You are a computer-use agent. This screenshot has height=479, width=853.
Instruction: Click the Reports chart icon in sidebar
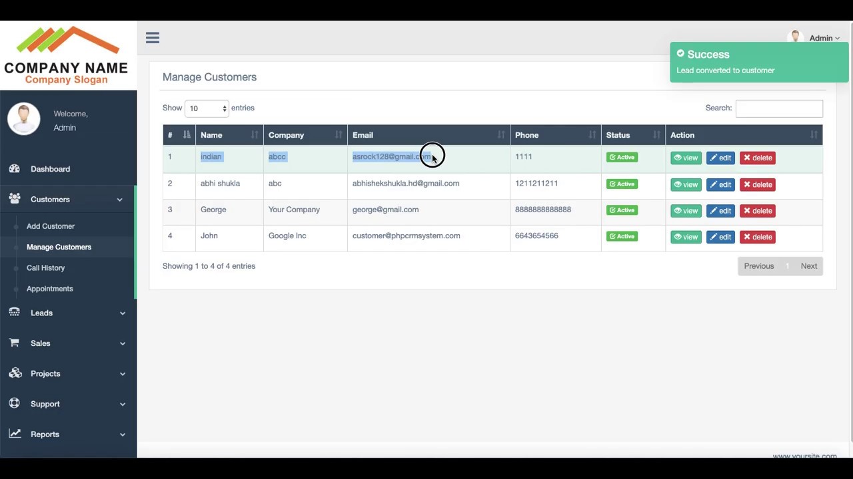tap(14, 434)
